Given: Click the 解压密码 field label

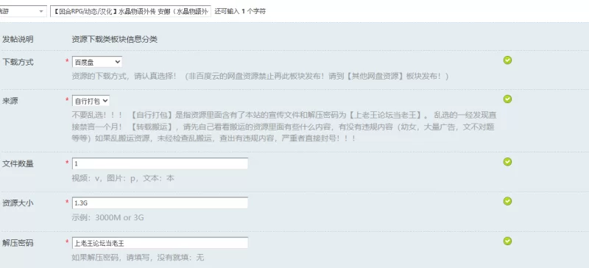Looking at the screenshot, I should pyautogui.click(x=18, y=243).
